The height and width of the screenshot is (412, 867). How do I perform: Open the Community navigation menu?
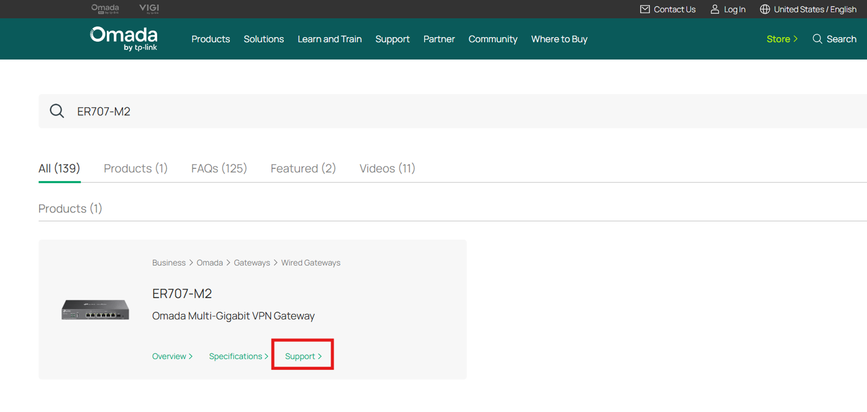(493, 39)
